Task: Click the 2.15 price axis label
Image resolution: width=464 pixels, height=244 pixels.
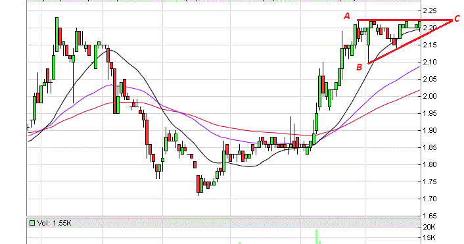Action: [430, 45]
